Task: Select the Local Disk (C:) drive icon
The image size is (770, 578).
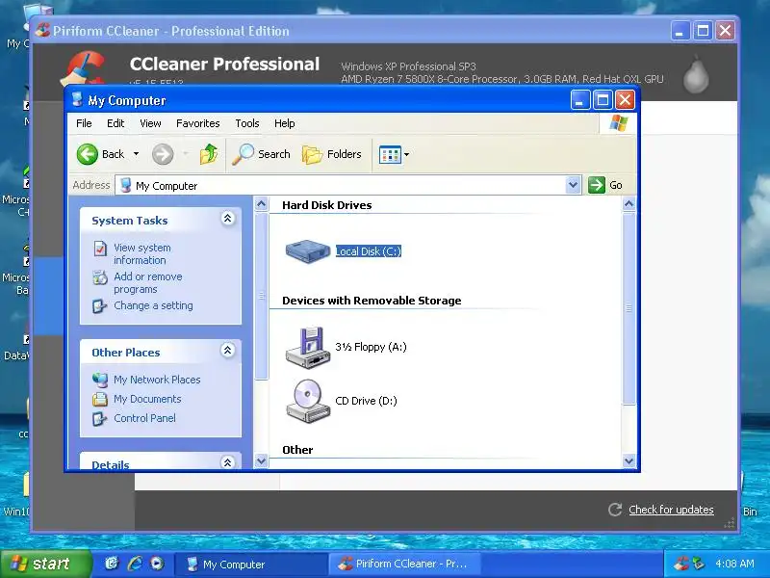Action: (308, 251)
